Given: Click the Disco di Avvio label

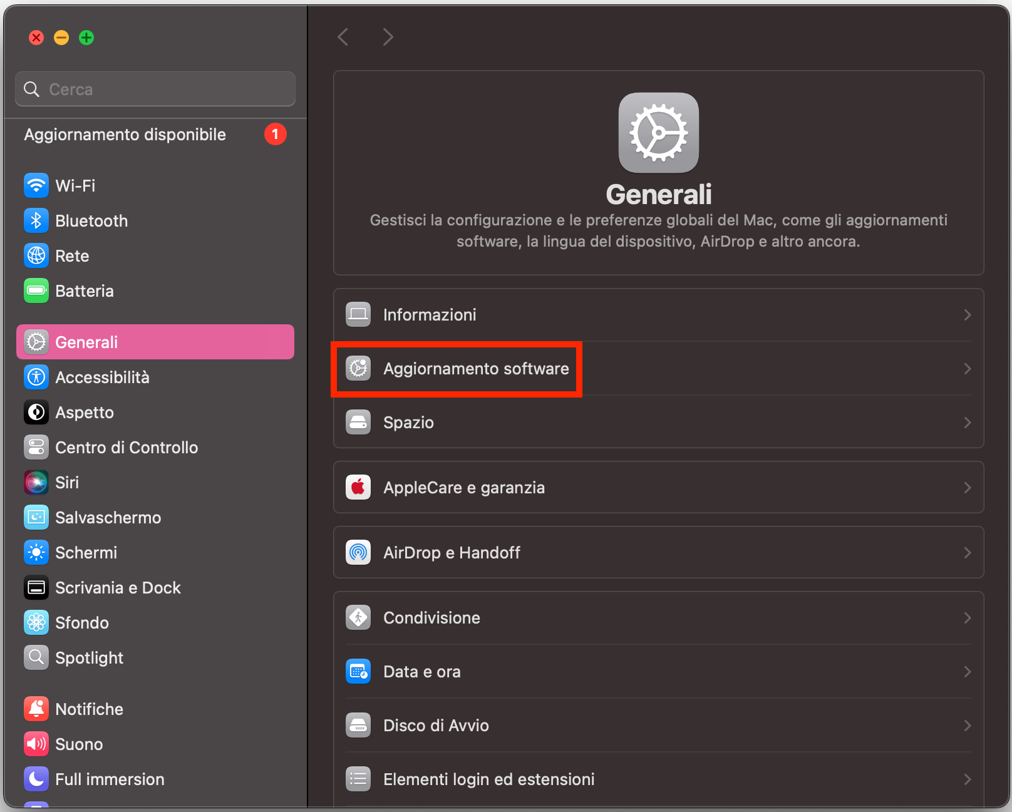Looking at the screenshot, I should tap(436, 726).
